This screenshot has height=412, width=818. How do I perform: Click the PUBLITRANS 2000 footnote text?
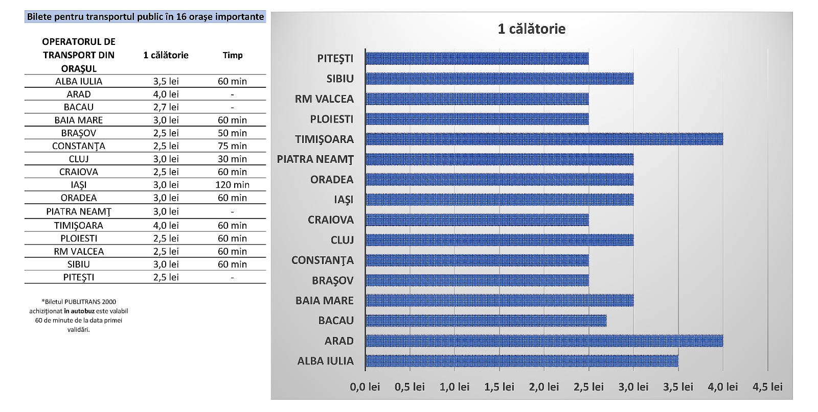(x=79, y=316)
